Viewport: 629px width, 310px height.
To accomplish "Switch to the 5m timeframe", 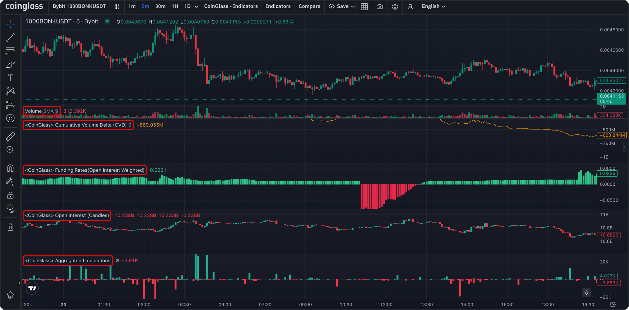I will [145, 6].
